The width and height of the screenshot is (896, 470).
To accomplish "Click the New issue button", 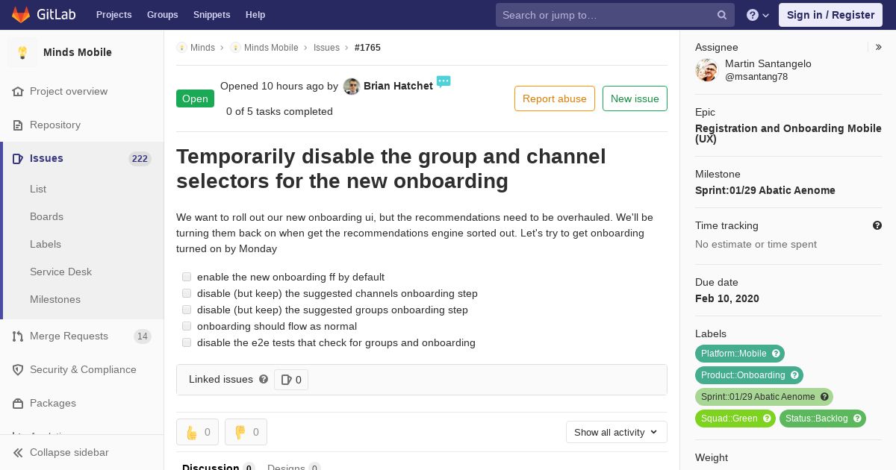I will pos(635,98).
